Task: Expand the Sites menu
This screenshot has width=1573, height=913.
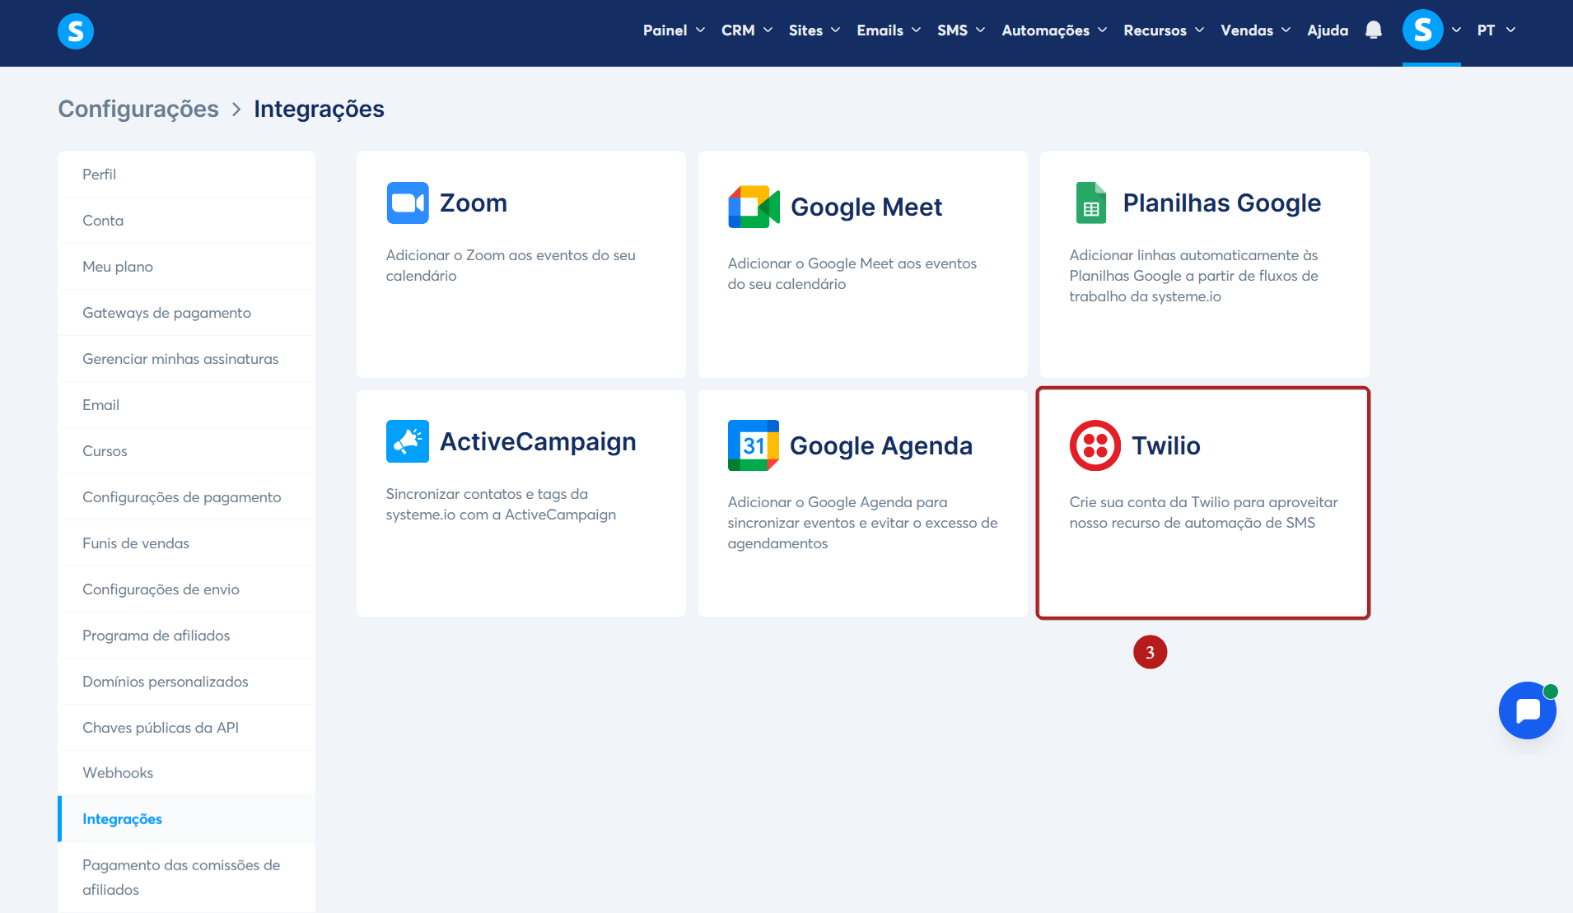Action: tap(815, 30)
